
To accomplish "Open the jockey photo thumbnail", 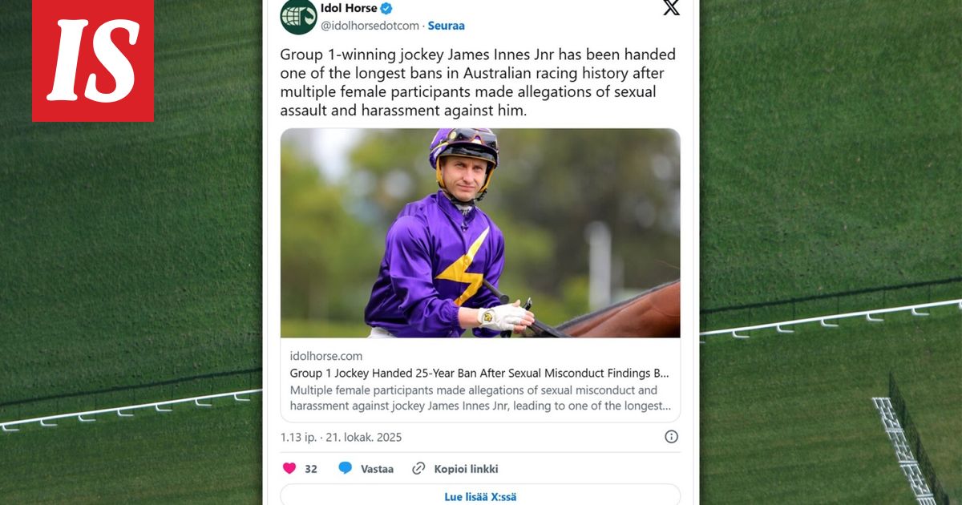I will (480, 232).
